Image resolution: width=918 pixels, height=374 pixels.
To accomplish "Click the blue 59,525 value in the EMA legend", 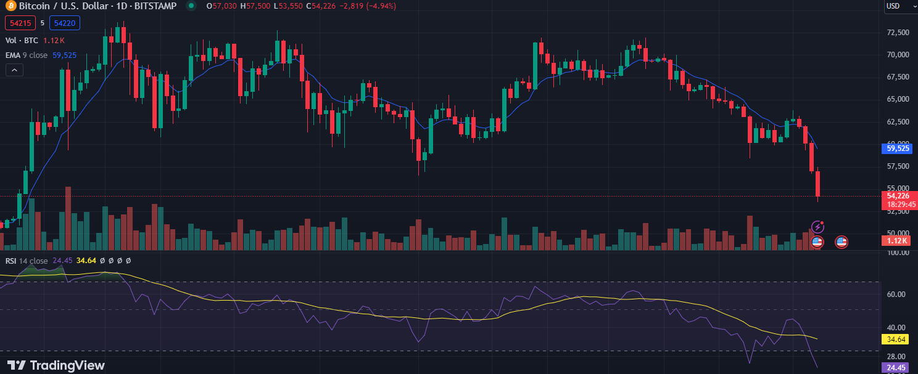I will (x=65, y=55).
